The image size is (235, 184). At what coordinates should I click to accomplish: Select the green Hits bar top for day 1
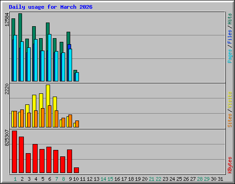click(x=13, y=27)
